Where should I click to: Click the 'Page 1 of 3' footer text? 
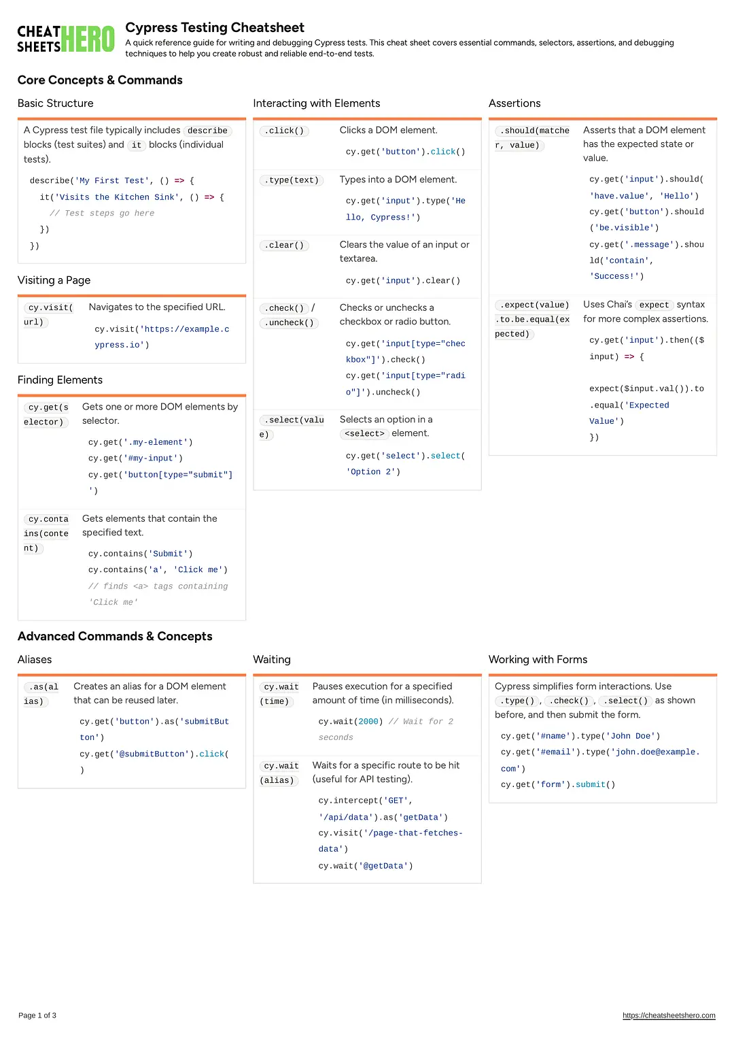coord(37,1016)
